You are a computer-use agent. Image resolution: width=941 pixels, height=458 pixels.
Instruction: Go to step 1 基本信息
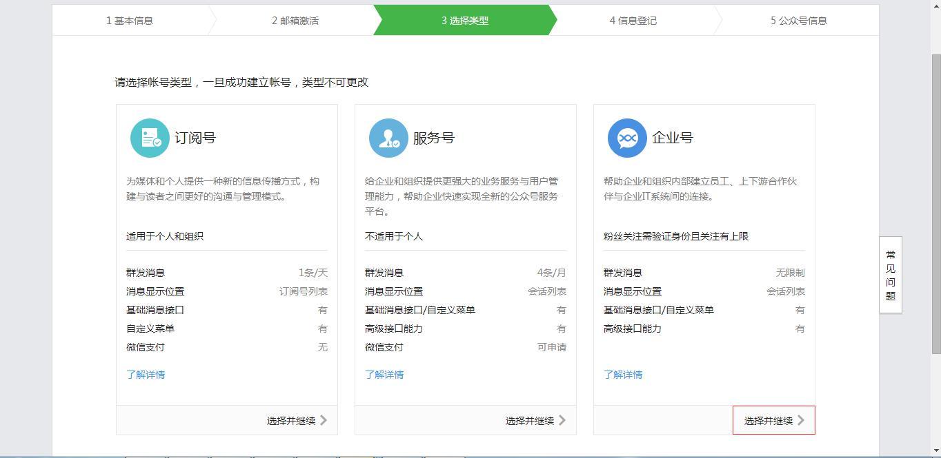[130, 21]
